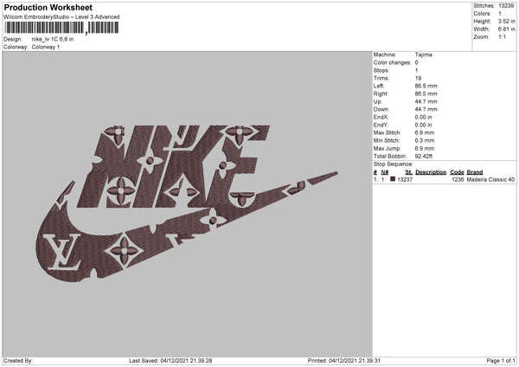This screenshot has width=519, height=367.
Task: Click the N# column header
Action: [x=385, y=172]
